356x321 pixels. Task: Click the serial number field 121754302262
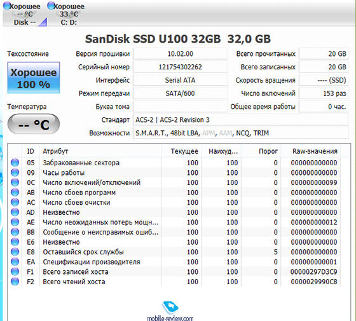coord(180,67)
